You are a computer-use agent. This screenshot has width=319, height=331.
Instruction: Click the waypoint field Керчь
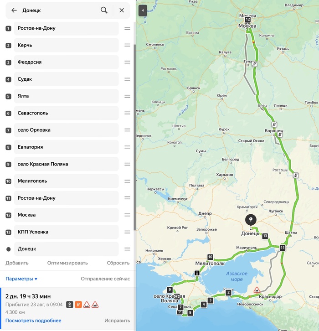(66, 45)
